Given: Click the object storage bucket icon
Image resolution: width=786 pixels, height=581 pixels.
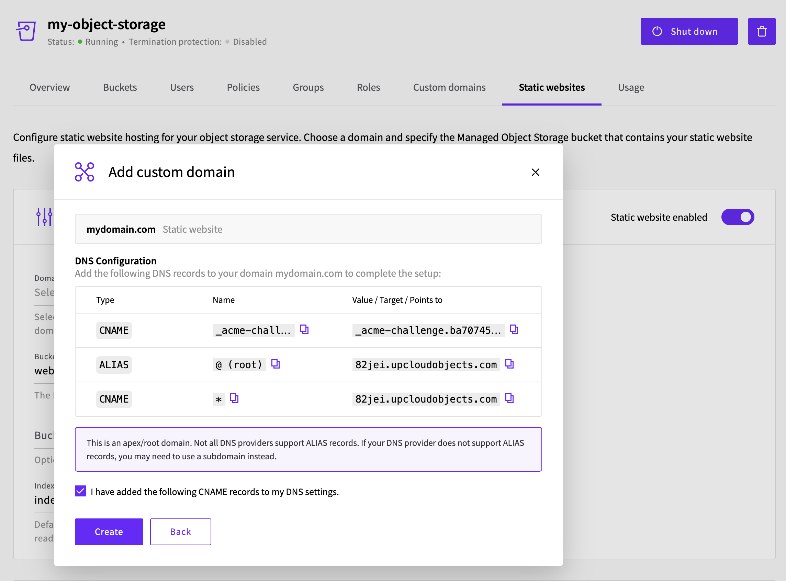Looking at the screenshot, I should point(26,31).
